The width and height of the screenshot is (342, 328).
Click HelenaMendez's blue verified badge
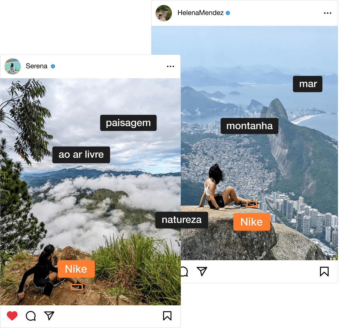(x=228, y=13)
